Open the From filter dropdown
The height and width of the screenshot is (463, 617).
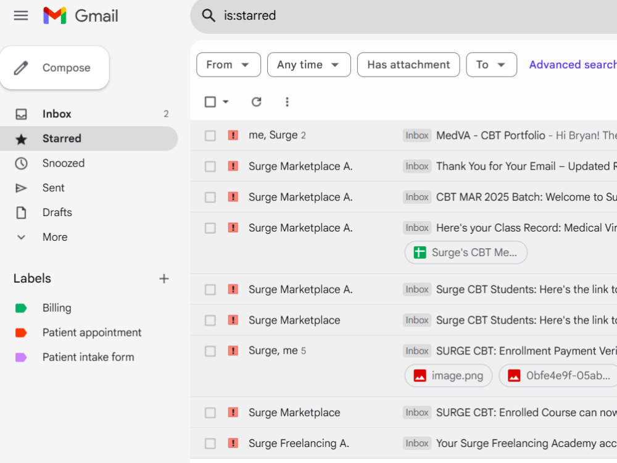coord(229,65)
